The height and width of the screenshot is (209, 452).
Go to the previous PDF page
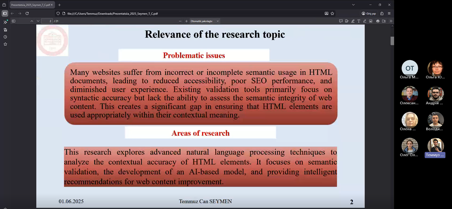tap(32, 21)
